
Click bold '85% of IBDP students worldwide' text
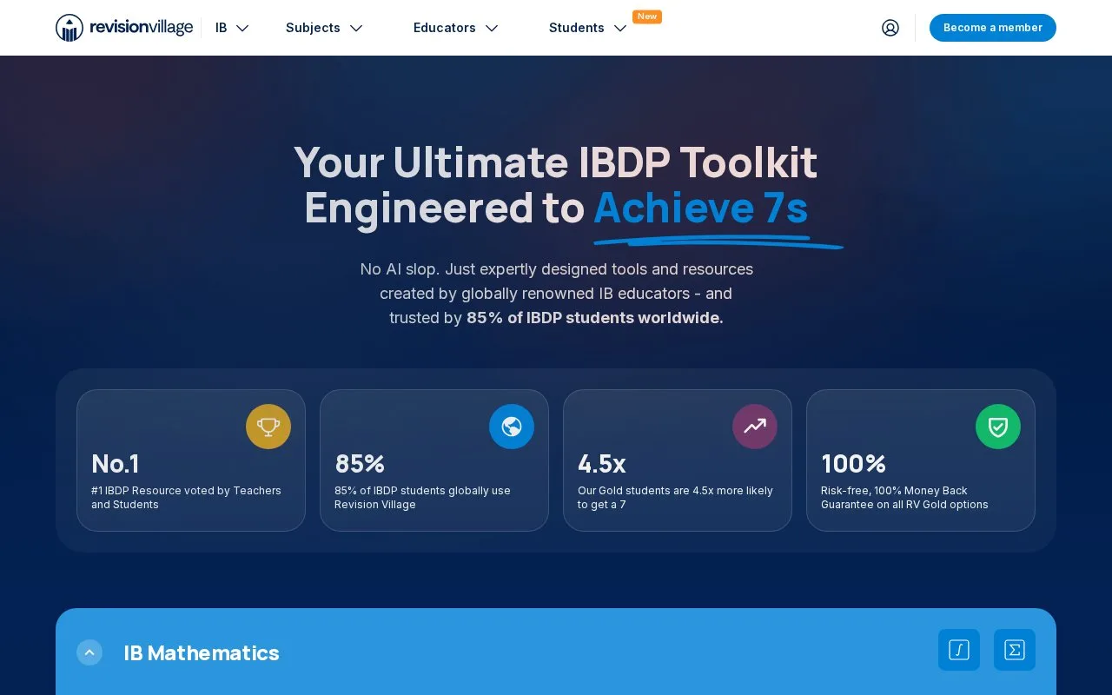click(x=595, y=318)
